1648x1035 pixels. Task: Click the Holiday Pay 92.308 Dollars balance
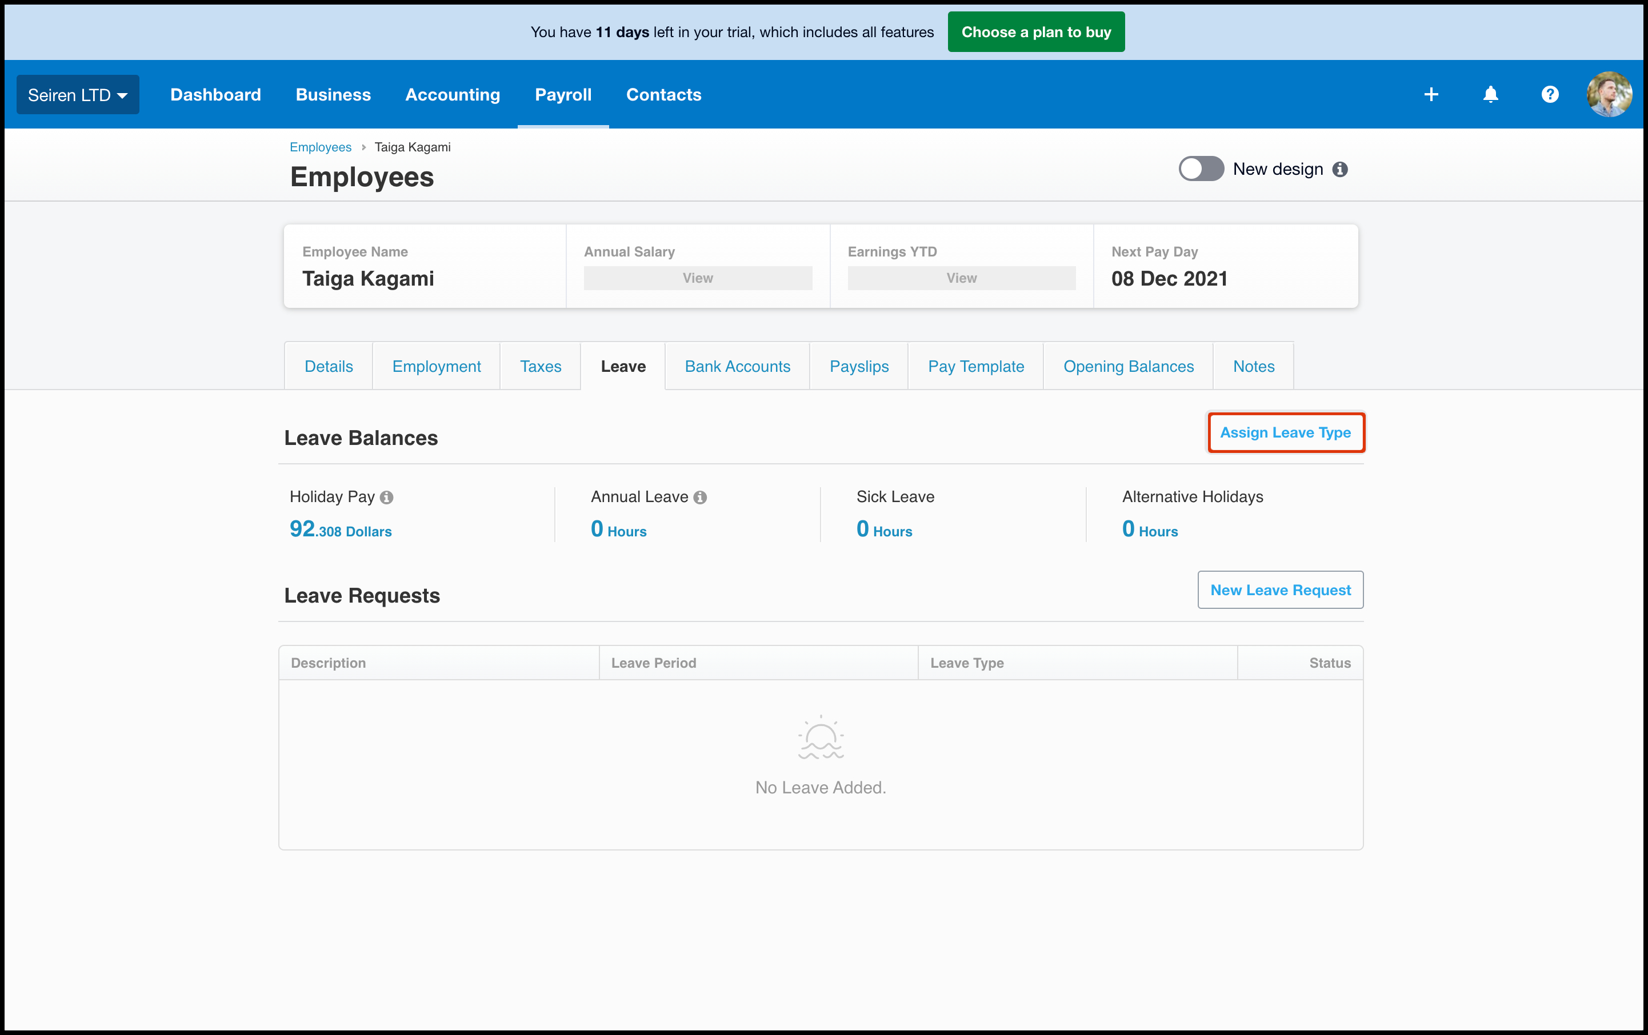pyautogui.click(x=340, y=529)
